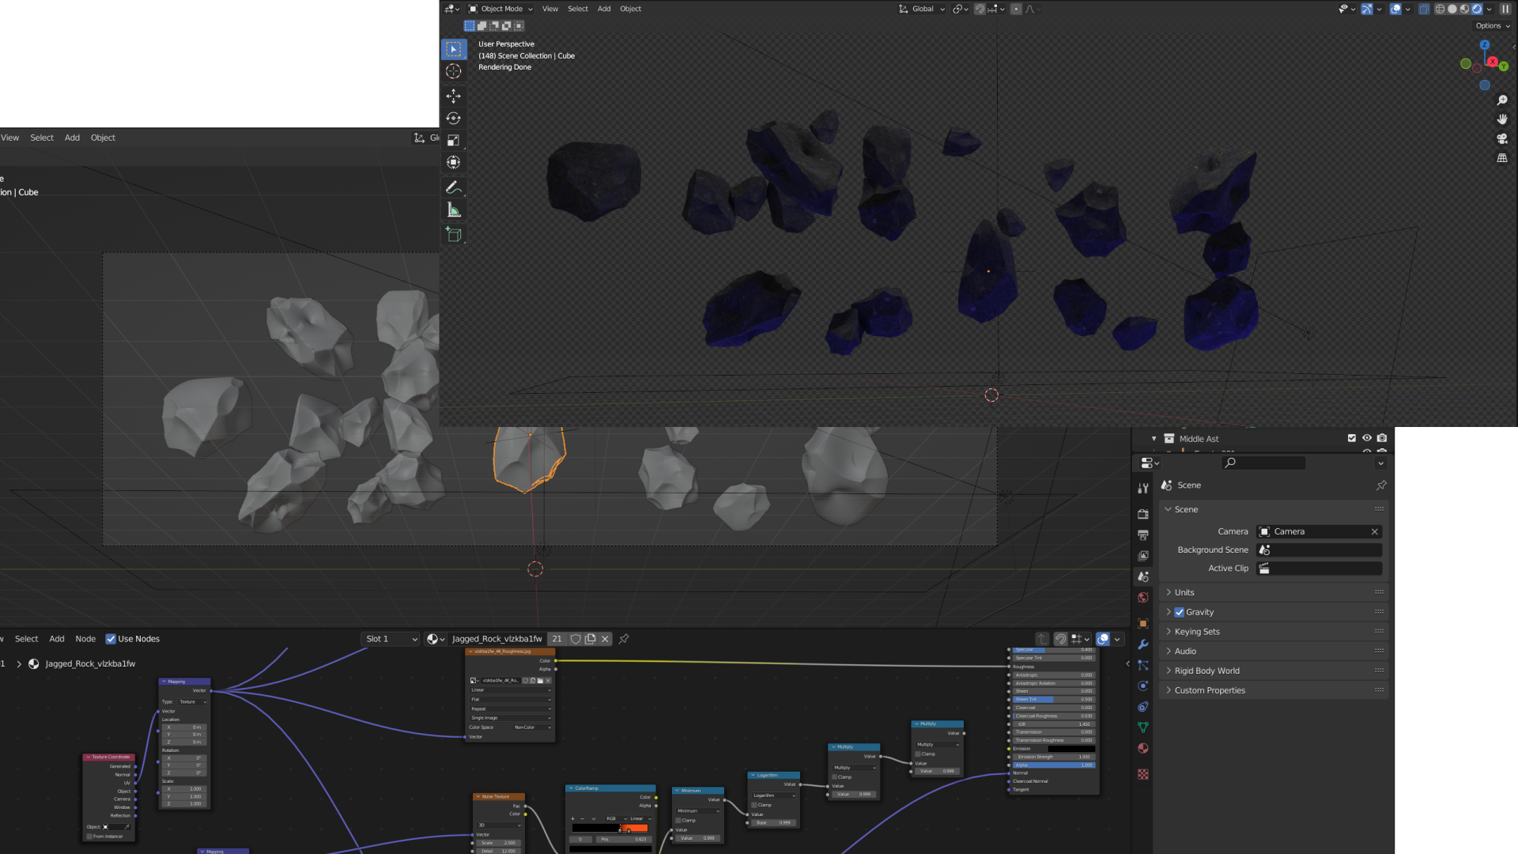
Task: Disable the Use Nodes checkbox
Action: [111, 639]
